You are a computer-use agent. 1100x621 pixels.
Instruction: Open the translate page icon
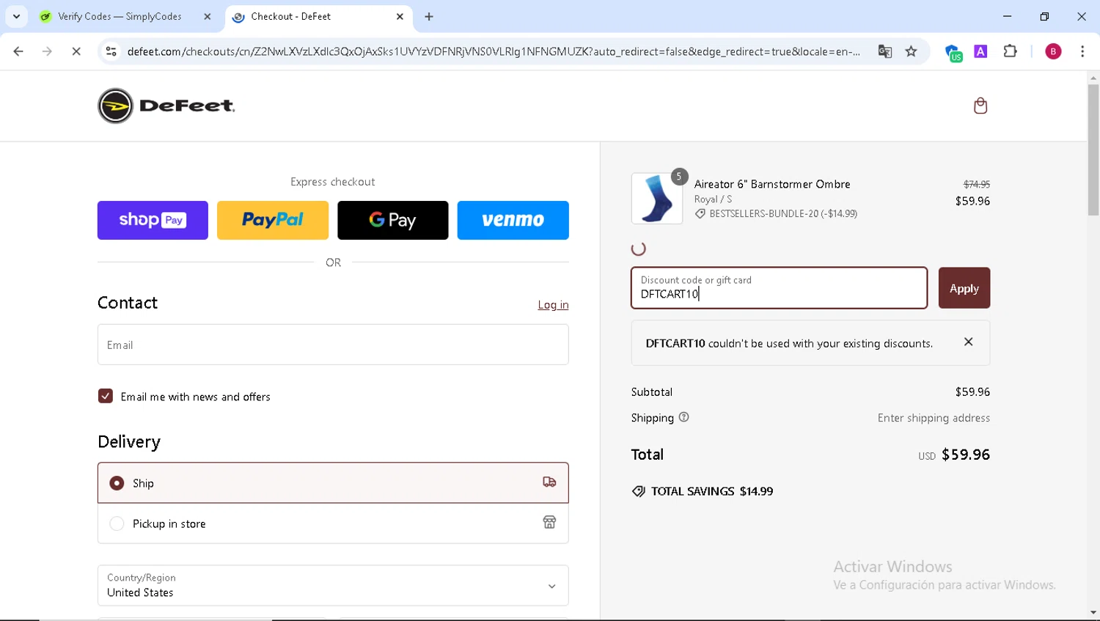pyautogui.click(x=885, y=51)
